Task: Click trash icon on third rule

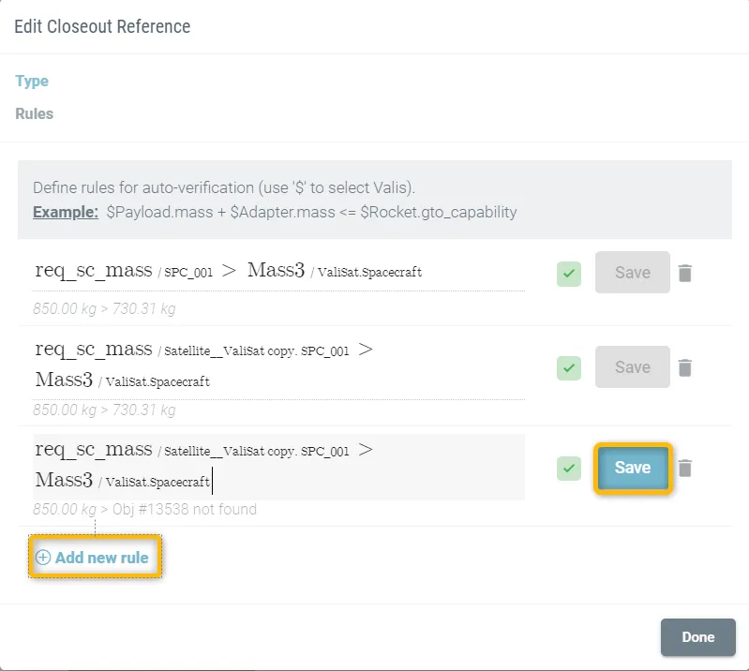Action: [x=685, y=468]
